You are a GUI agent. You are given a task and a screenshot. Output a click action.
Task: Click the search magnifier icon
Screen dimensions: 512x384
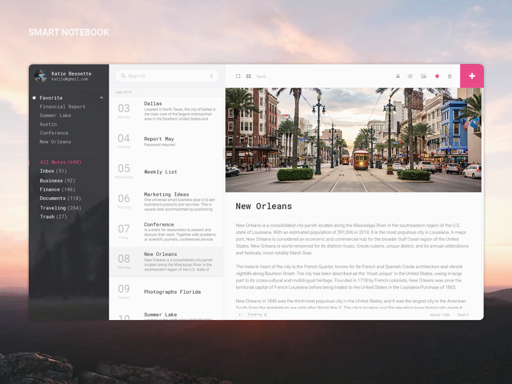pos(124,76)
